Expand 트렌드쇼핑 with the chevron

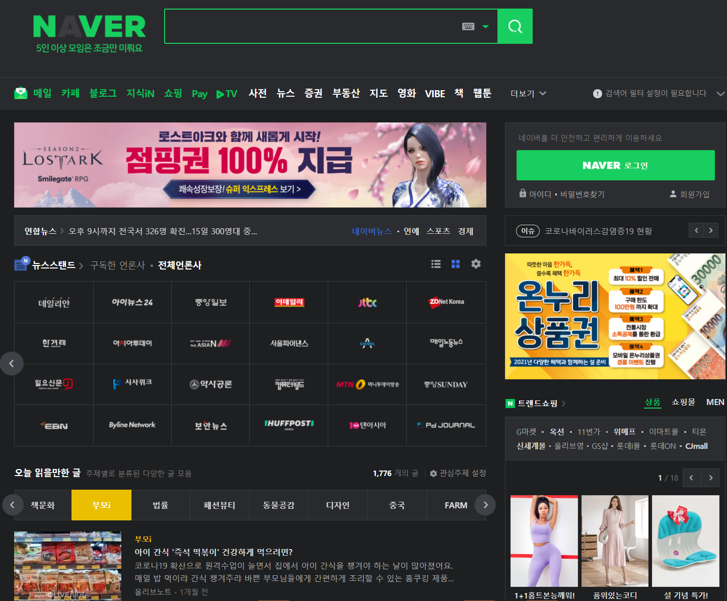[563, 403]
